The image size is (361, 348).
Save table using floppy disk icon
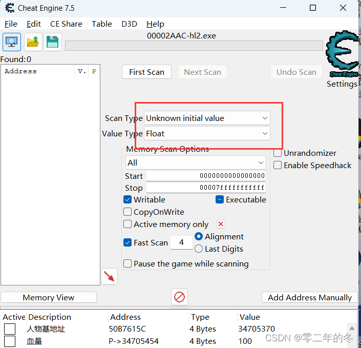[x=53, y=42]
